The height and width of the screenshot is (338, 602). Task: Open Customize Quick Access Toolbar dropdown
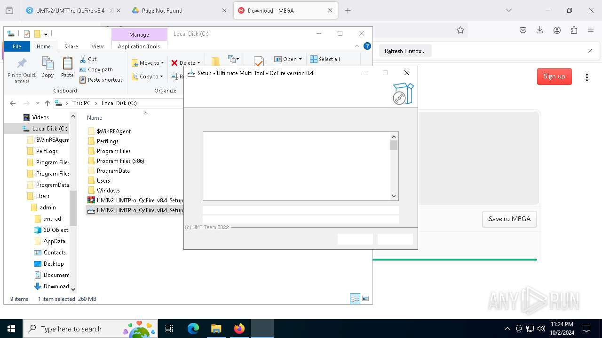[46, 34]
